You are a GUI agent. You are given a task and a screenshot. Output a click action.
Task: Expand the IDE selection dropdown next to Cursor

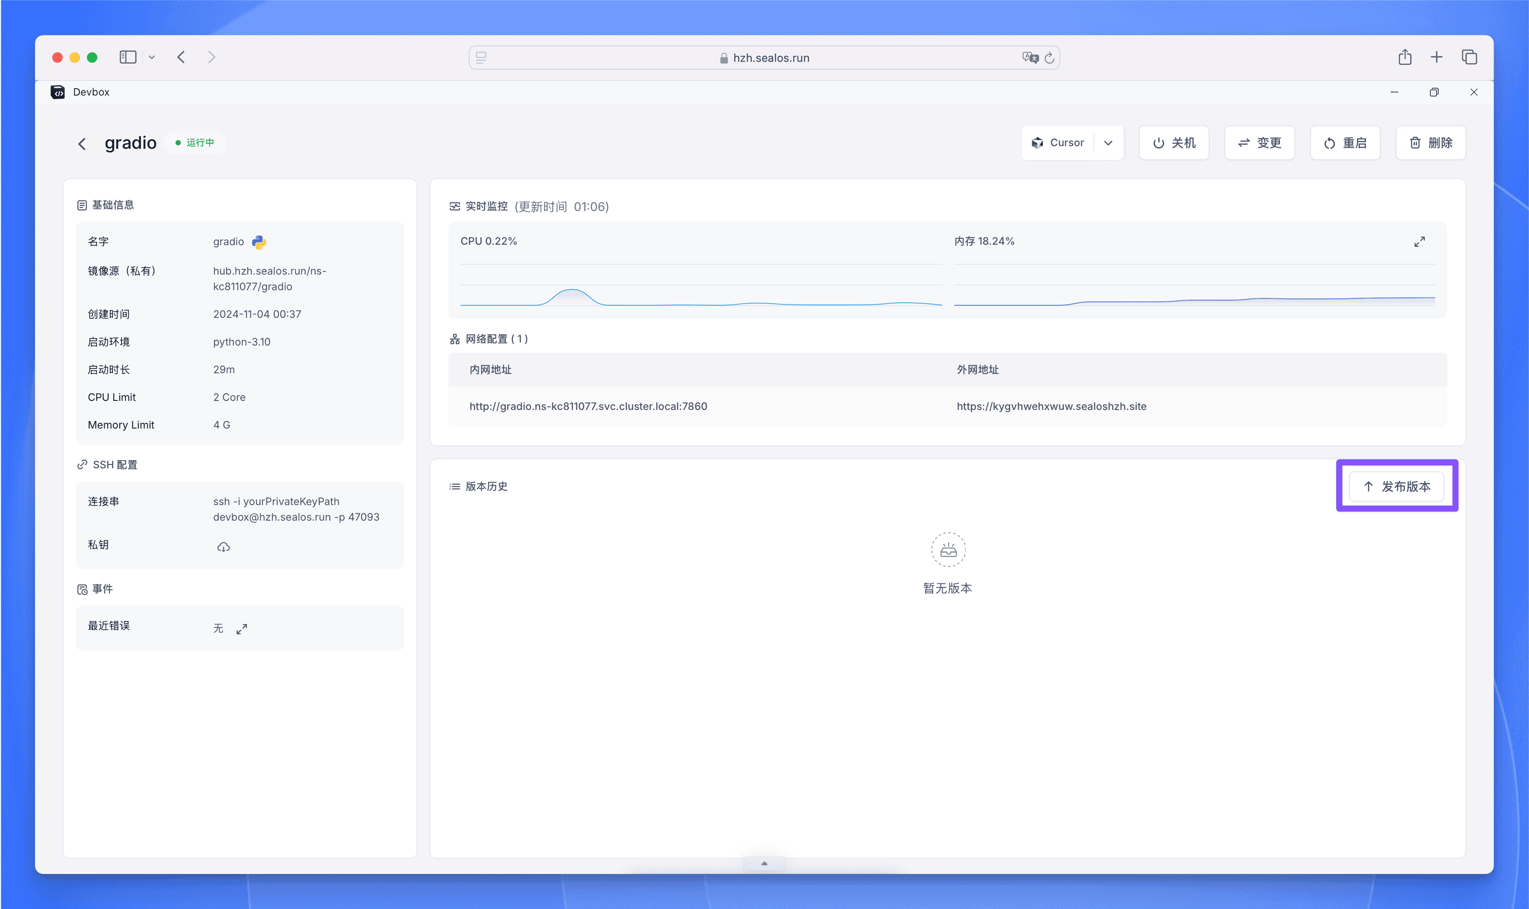pos(1108,143)
